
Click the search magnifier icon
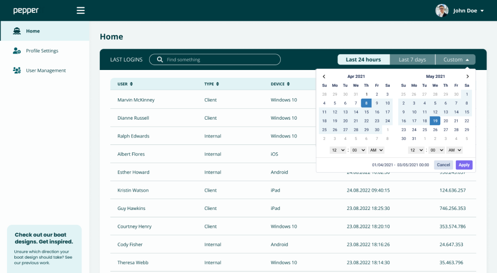point(160,60)
